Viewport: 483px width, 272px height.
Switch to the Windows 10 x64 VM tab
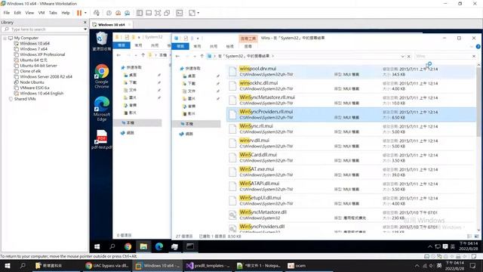(x=111, y=25)
